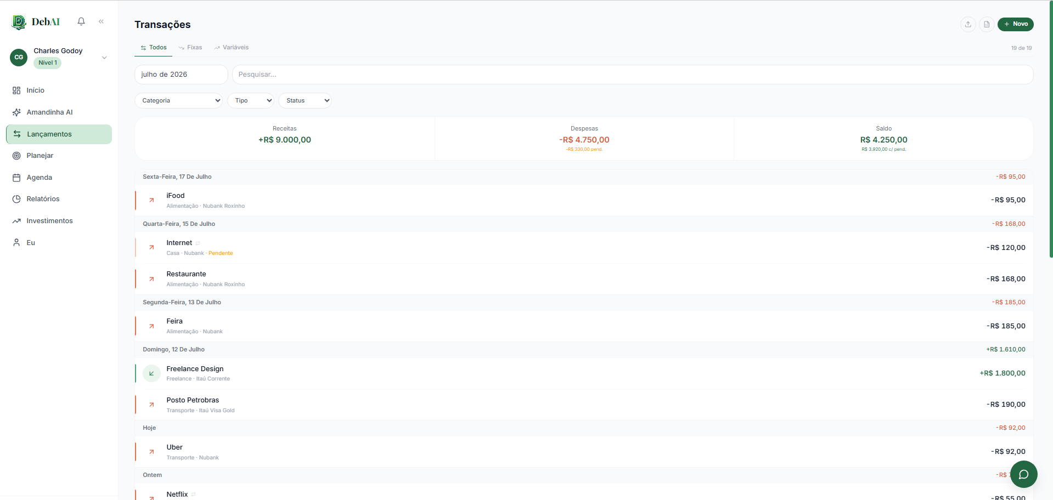Click the -R$ 330,00 pend. note
The height and width of the screenshot is (500, 1053).
[584, 149]
